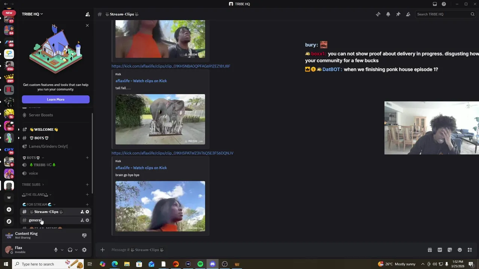Add a server with plus icon
The width and height of the screenshot is (479, 269).
tap(9, 210)
